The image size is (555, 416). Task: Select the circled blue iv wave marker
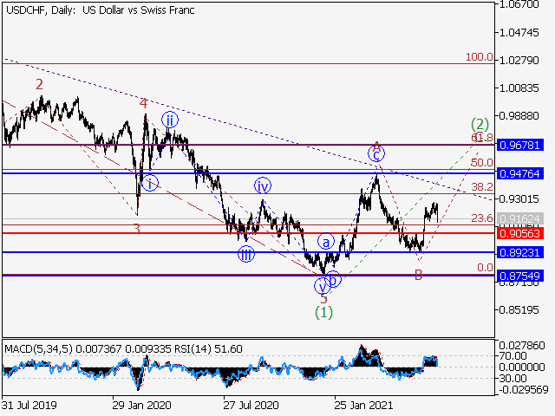pyautogui.click(x=263, y=185)
